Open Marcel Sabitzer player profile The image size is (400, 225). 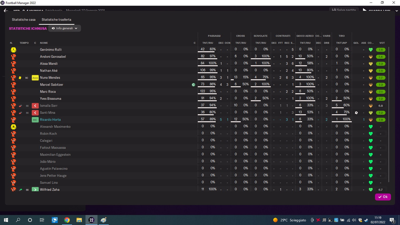coord(52,85)
